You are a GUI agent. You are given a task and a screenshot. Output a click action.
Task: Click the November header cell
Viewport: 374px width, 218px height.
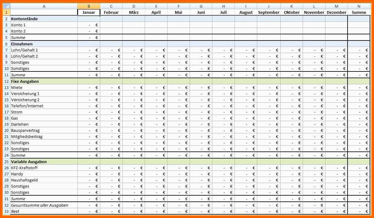coord(314,12)
